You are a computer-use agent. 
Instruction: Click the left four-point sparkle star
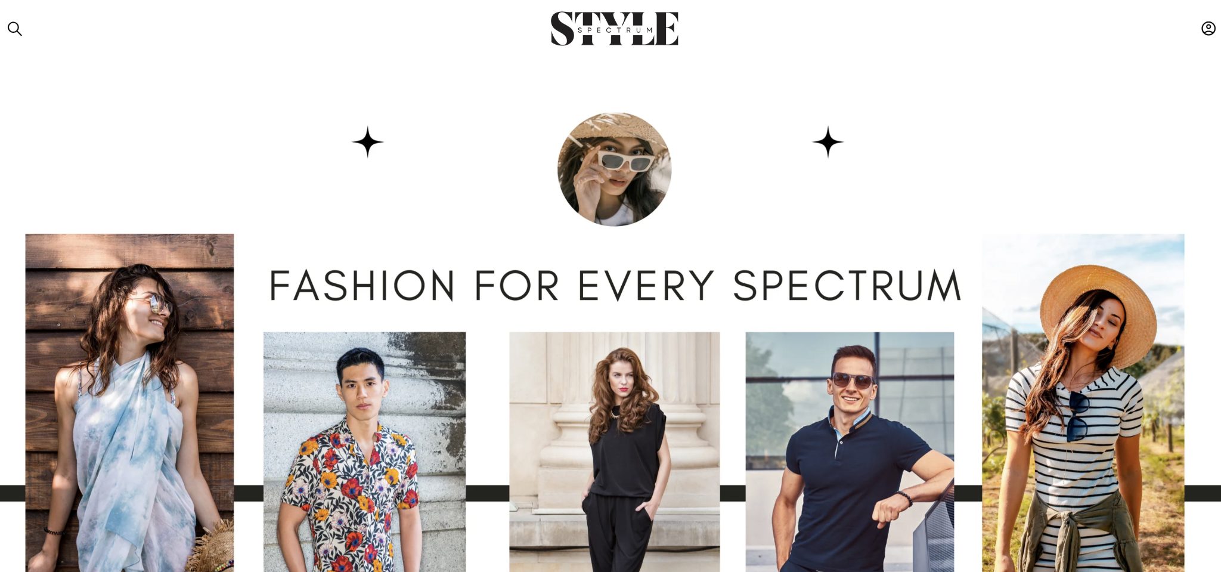pos(367,142)
